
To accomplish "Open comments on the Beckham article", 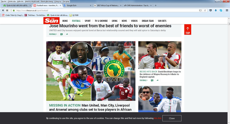I will (x=152, y=80).
